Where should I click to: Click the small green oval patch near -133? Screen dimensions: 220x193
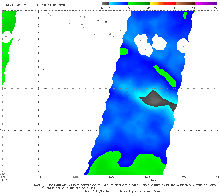pyautogui.click(x=124, y=51)
